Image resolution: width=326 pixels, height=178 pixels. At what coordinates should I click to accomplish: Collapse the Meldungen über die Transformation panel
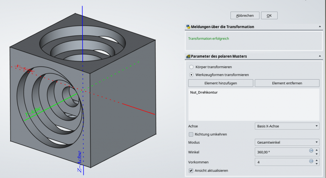pyautogui.click(x=319, y=27)
